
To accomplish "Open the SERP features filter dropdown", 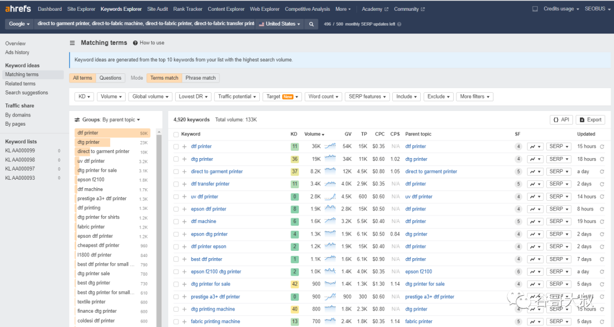I will 367,97.
